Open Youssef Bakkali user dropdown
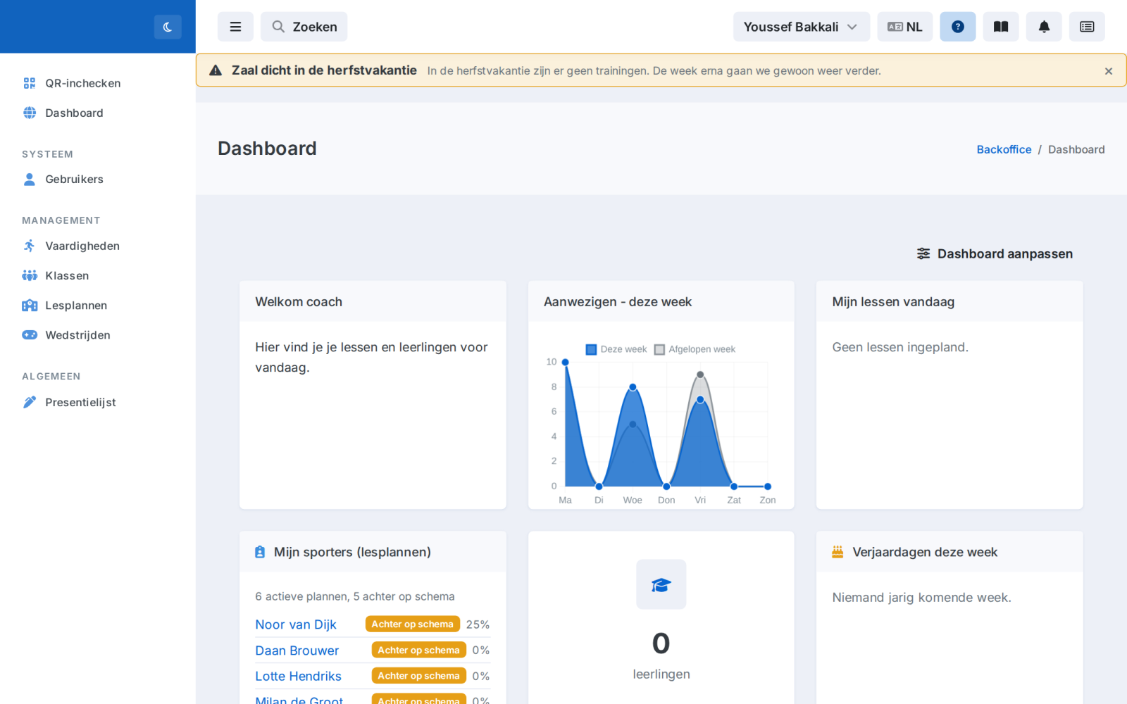 click(x=801, y=27)
